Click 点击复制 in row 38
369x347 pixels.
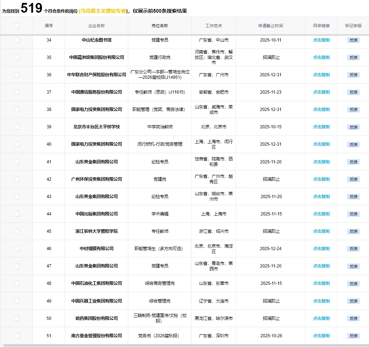(x=321, y=110)
